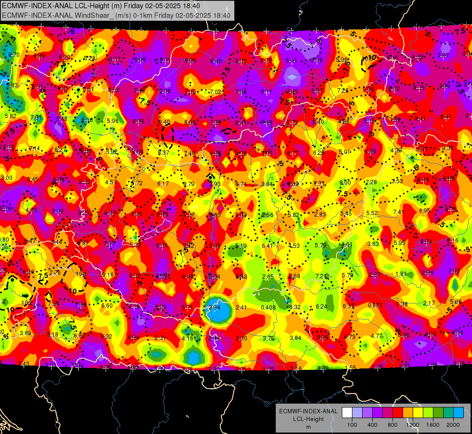The width and height of the screenshot is (472, 434).
Task: Click the map value '8.37'
Action: (x=163, y=153)
